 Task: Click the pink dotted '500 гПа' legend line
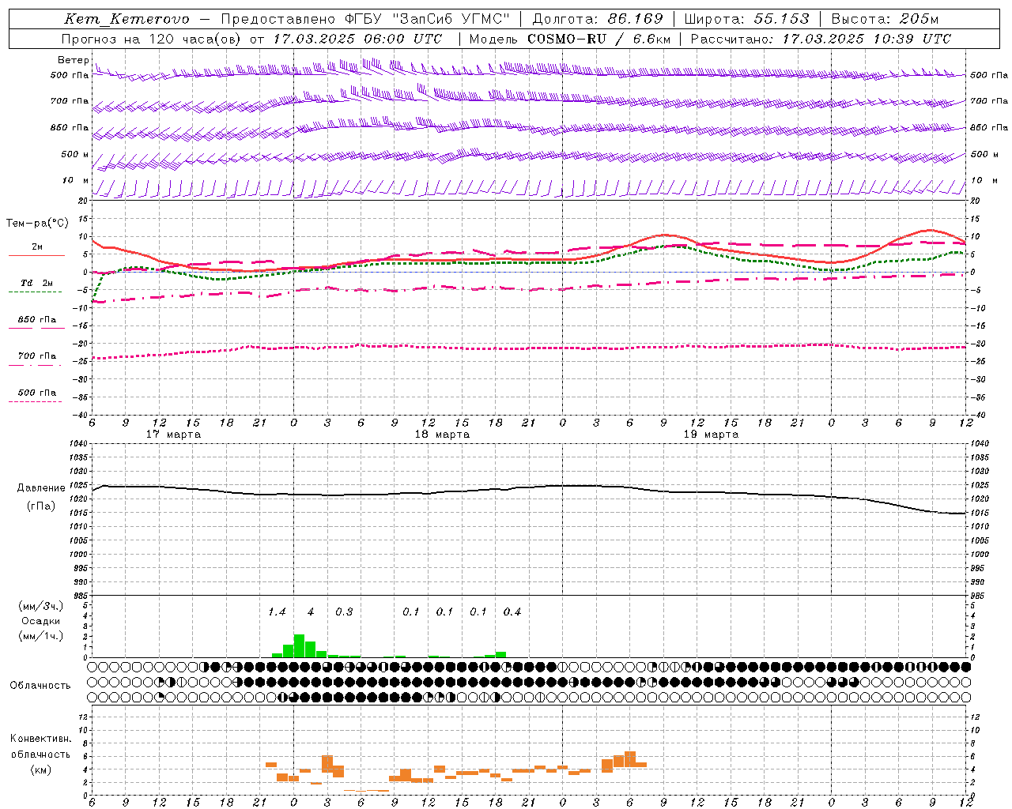36,402
